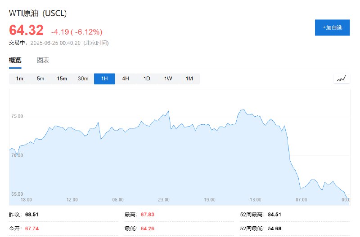360x237 pixels.
Task: Click the 最低 value 64.26
Action: point(148,228)
